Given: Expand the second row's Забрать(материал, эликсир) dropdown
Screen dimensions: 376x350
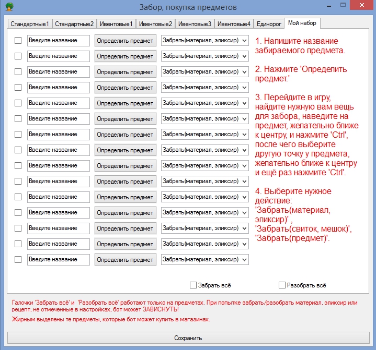Looking at the screenshot, I should click(205, 56).
